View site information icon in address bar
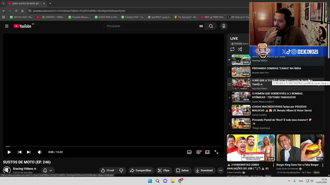330x185 pixels. click(x=30, y=11)
